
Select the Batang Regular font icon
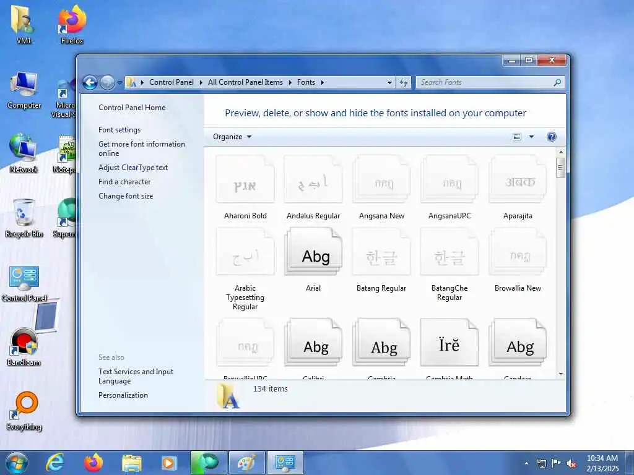click(x=381, y=252)
